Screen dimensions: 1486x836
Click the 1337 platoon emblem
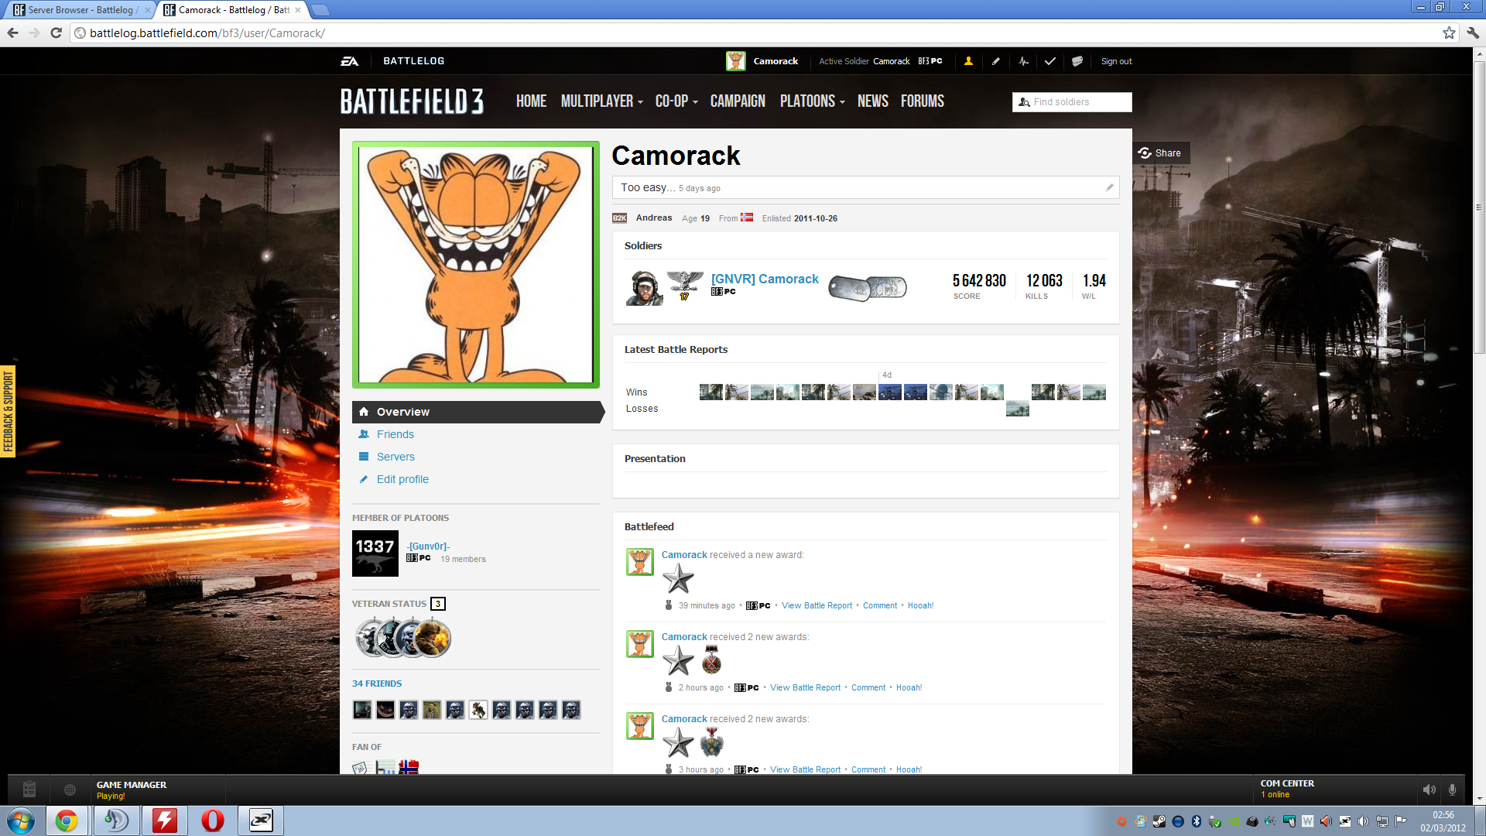click(375, 553)
